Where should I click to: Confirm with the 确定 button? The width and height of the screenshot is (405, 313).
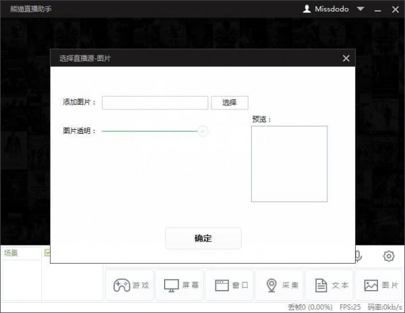[x=202, y=238]
